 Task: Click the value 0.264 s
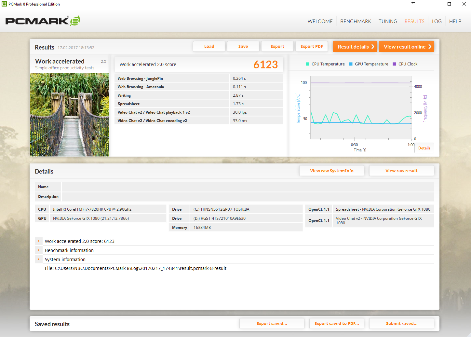(239, 78)
